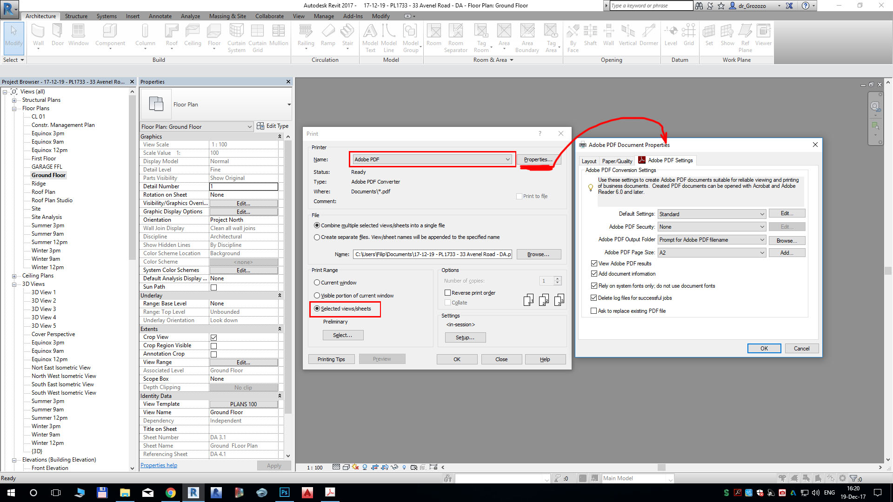Select the Column tool
Image resolution: width=893 pixels, height=502 pixels.
(x=145, y=35)
